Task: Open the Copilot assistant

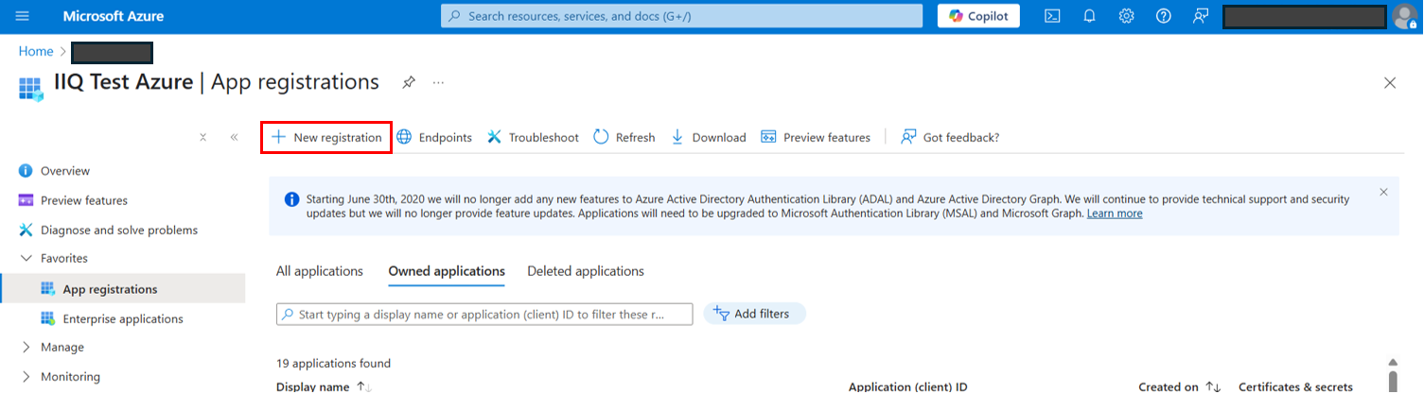Action: pyautogui.click(x=978, y=16)
